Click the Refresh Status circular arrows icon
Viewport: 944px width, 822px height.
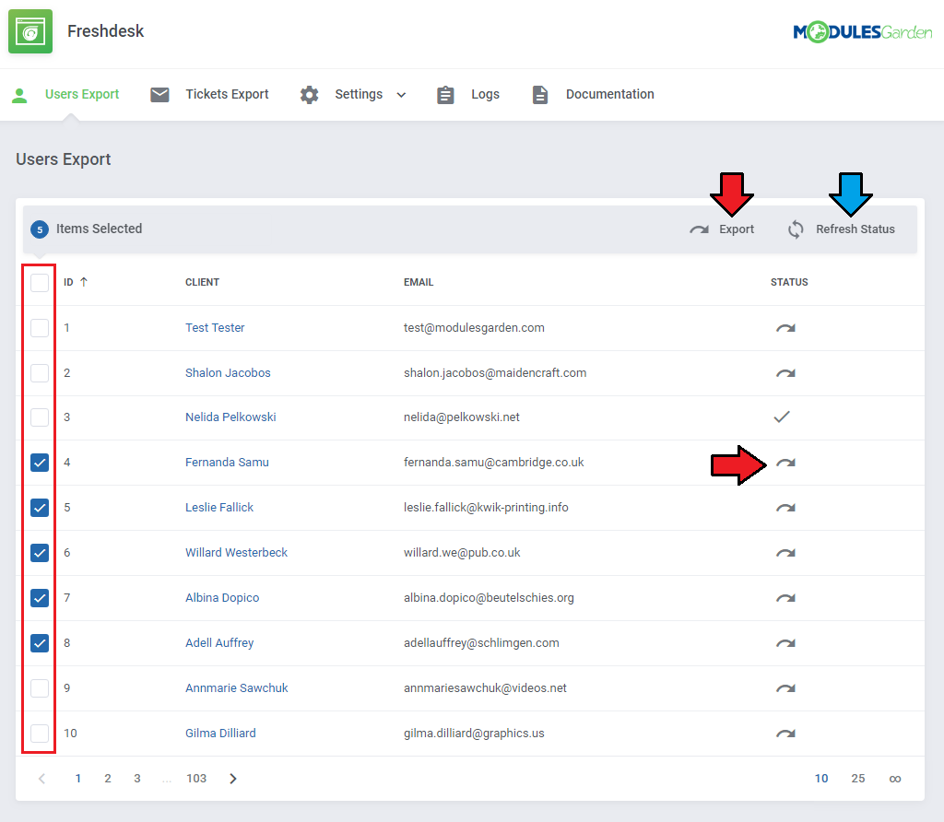(796, 229)
